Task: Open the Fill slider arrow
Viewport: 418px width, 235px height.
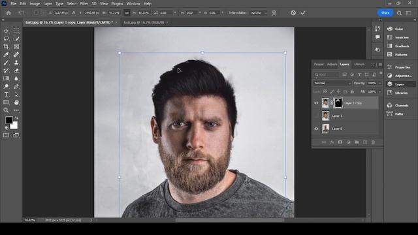Action: point(380,91)
